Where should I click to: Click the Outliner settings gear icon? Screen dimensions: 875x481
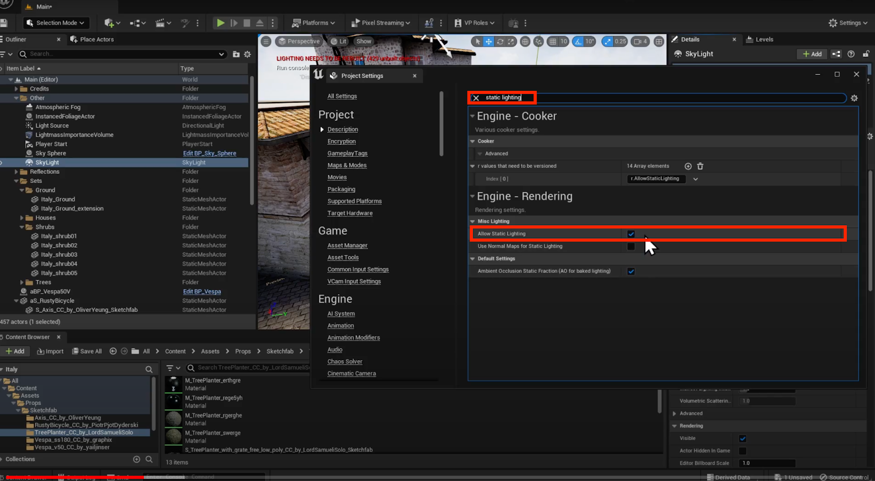click(247, 54)
